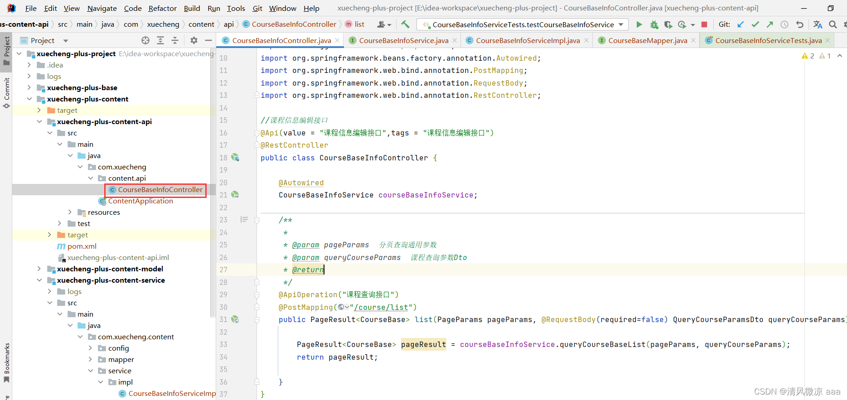The width and height of the screenshot is (847, 400).
Task: Expand the xuecheng-plus-content-model module
Action: 39,269
